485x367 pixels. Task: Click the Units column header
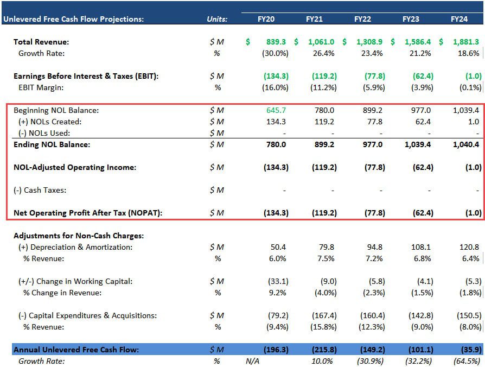[217, 19]
